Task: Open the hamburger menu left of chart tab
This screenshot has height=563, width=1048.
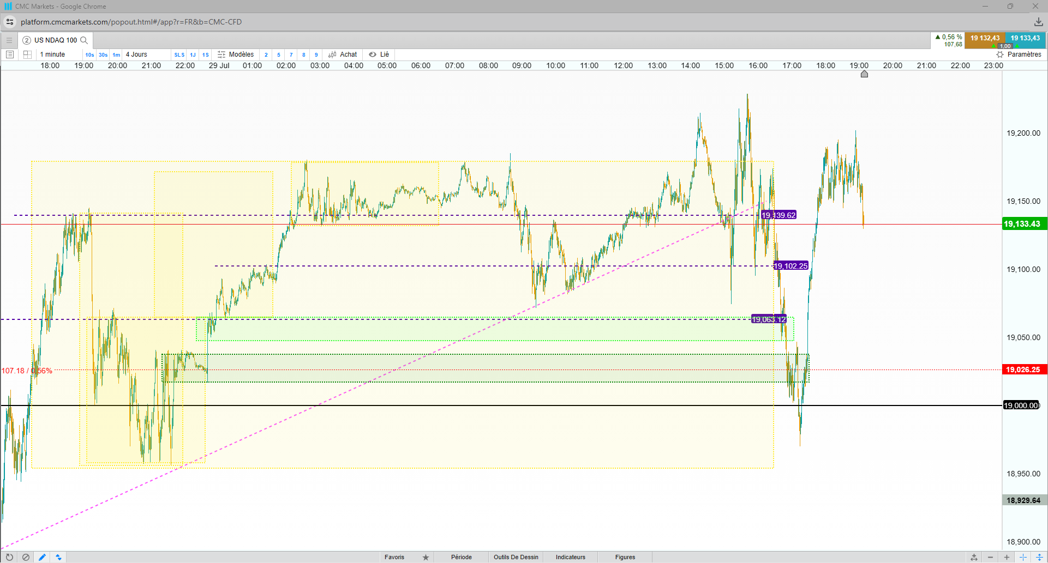Action: [x=9, y=40]
